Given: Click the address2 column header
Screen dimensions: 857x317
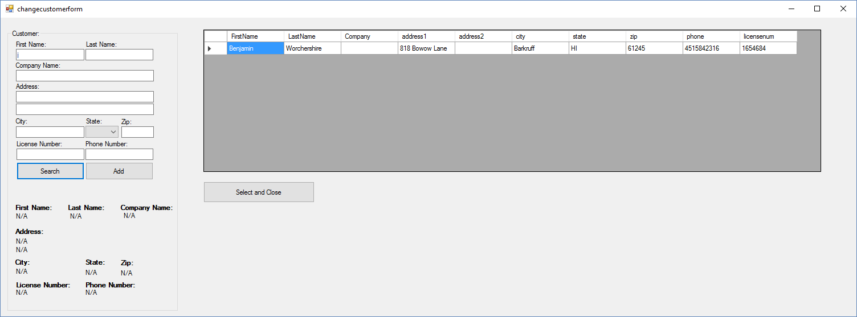Looking at the screenshot, I should tap(483, 36).
